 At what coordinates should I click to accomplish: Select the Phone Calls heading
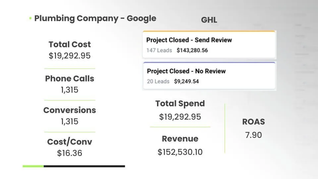tap(70, 79)
